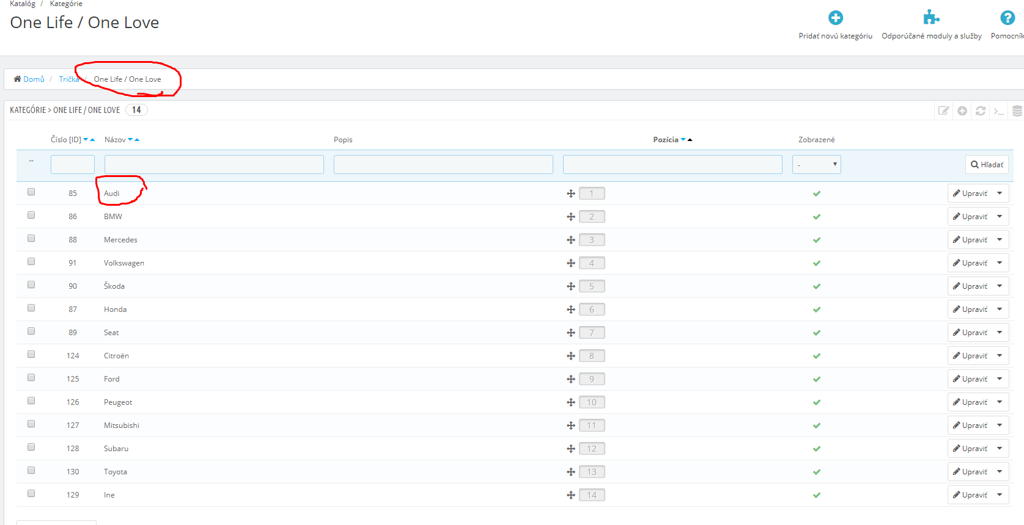Click ID 130 in Toyota row
This screenshot has width=1024, height=525.
(73, 472)
